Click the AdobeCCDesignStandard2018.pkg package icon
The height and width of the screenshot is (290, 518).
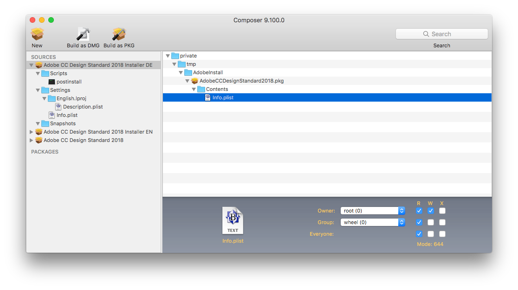coord(194,81)
